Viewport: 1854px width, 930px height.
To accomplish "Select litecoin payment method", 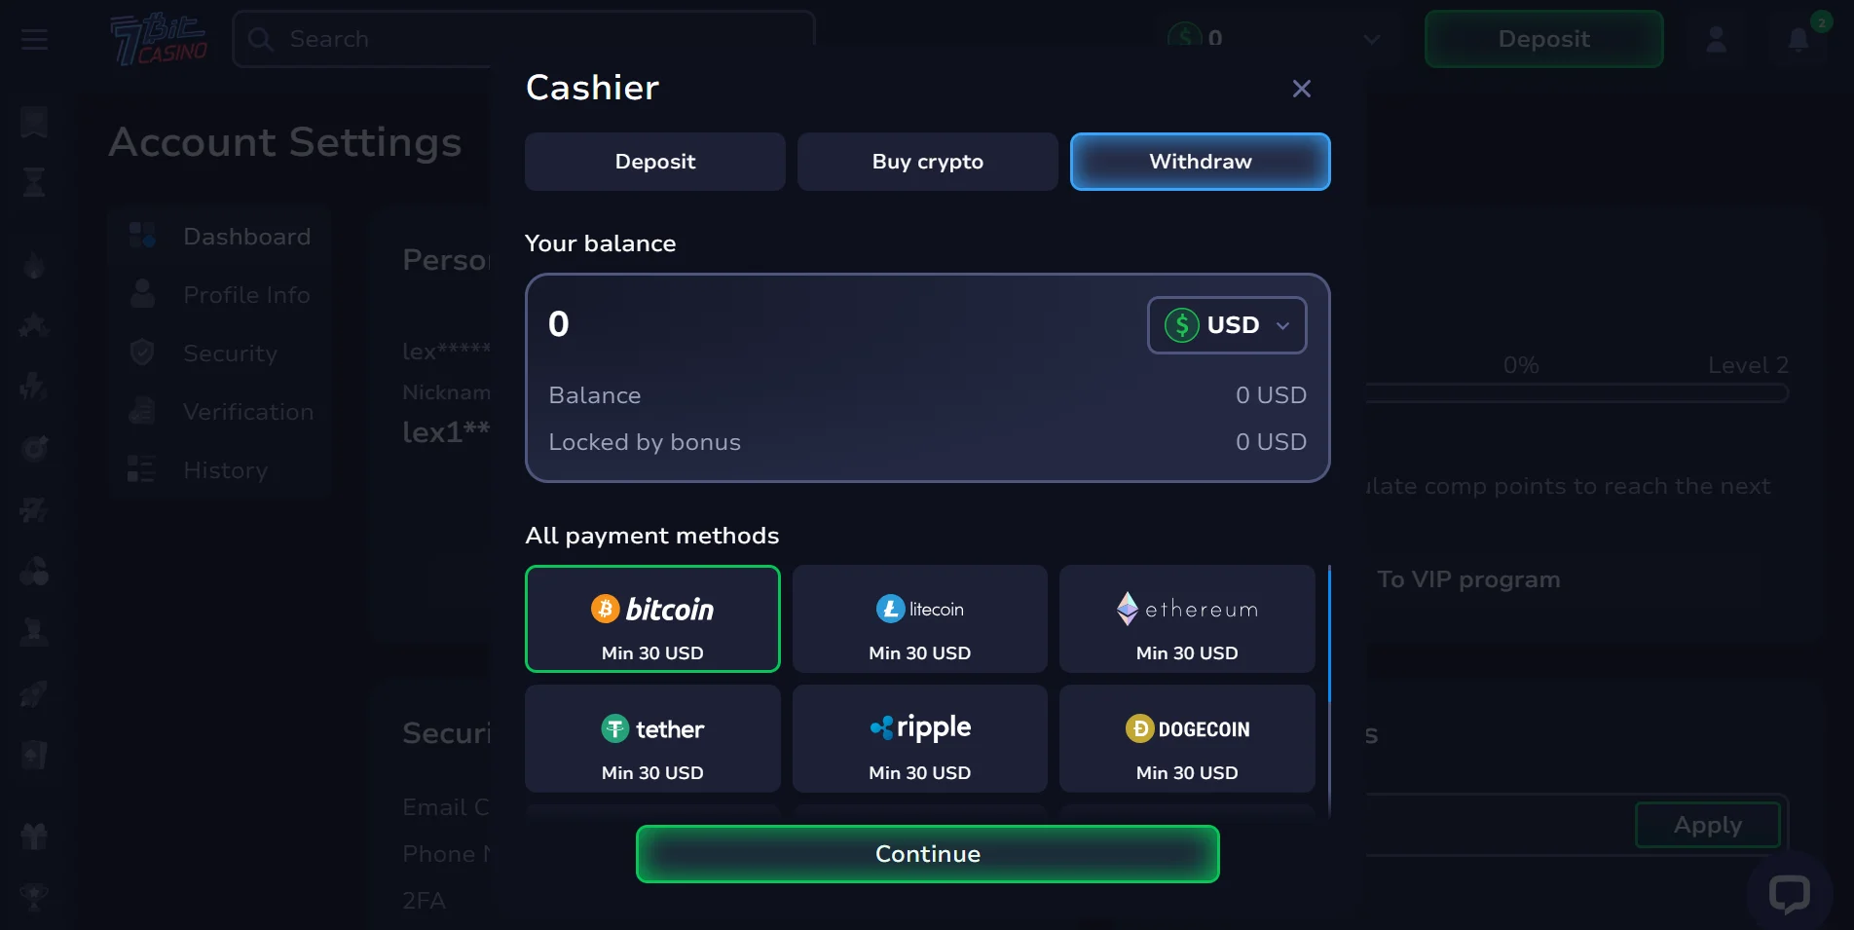I will pos(919,618).
